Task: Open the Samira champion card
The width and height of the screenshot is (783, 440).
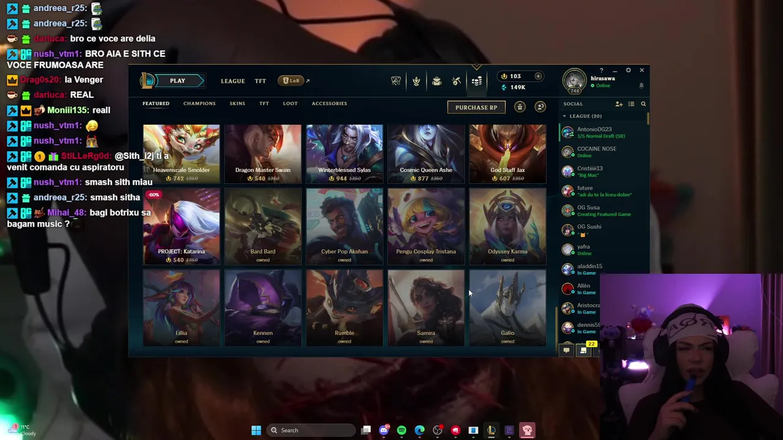Action: pyautogui.click(x=426, y=308)
